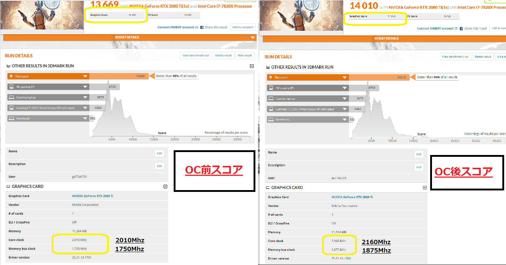Open Connect HWBOT account link, 13669 page
Screen dimensions: 506x265
pos(176,27)
